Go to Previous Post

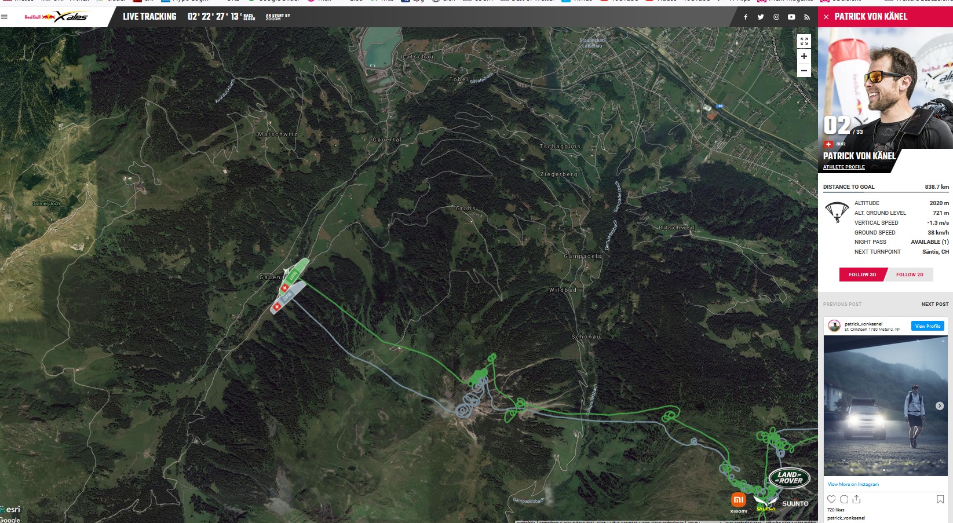click(842, 304)
